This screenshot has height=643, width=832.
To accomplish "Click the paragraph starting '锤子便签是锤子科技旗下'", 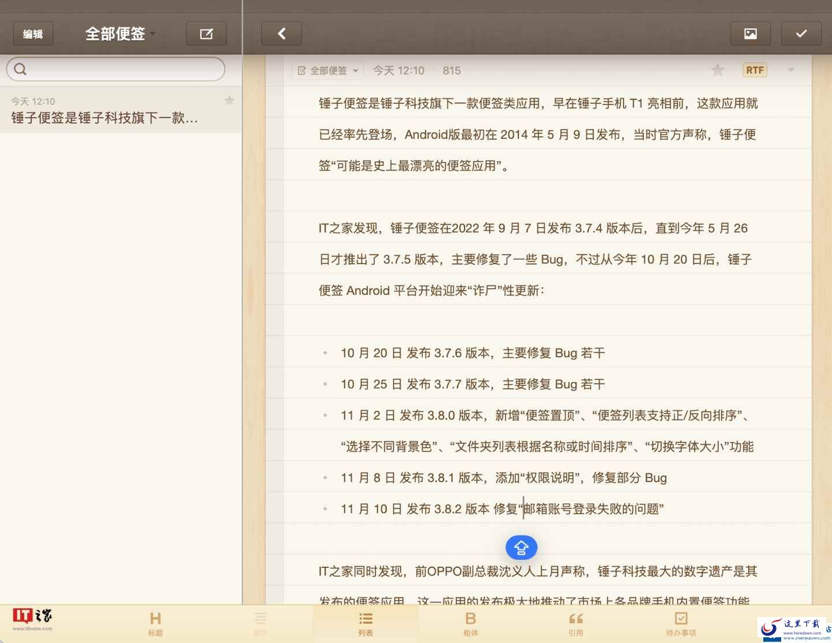I will [x=538, y=135].
